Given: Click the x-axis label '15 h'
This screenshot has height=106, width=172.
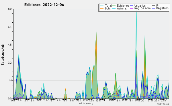Looking at the screenshot, I should point(111,100).
